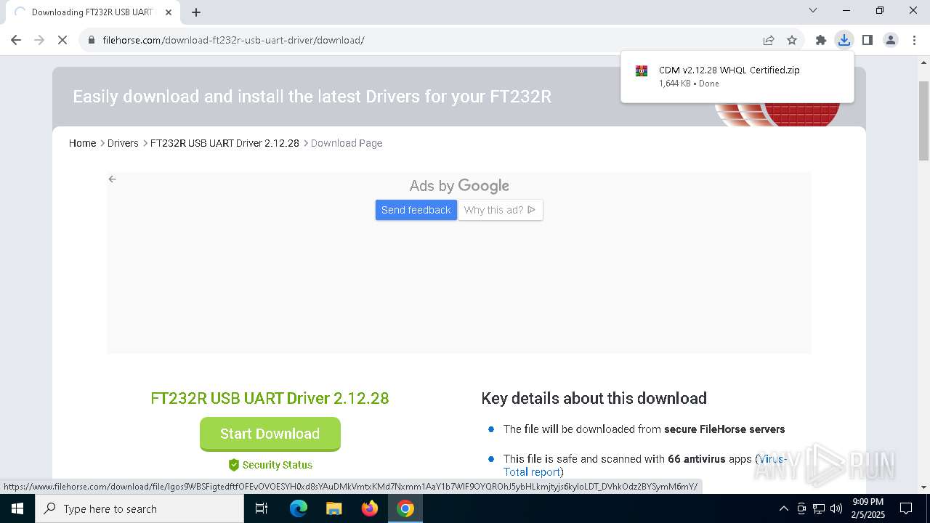View site information lock icon
This screenshot has width=930, height=523.
[92, 40]
